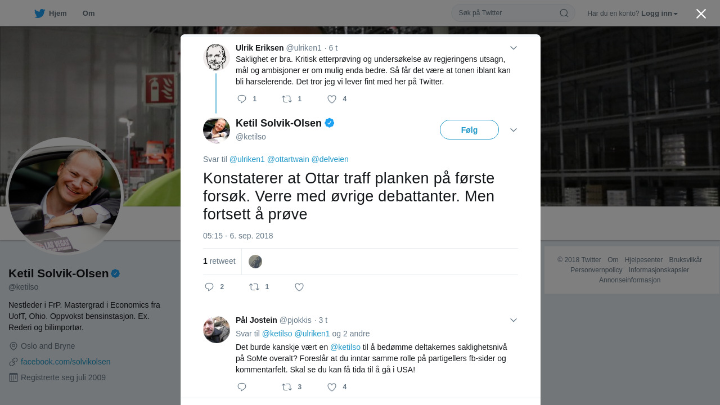Retweet Pål Jostein's reply
The height and width of the screenshot is (405, 720).
click(287, 387)
